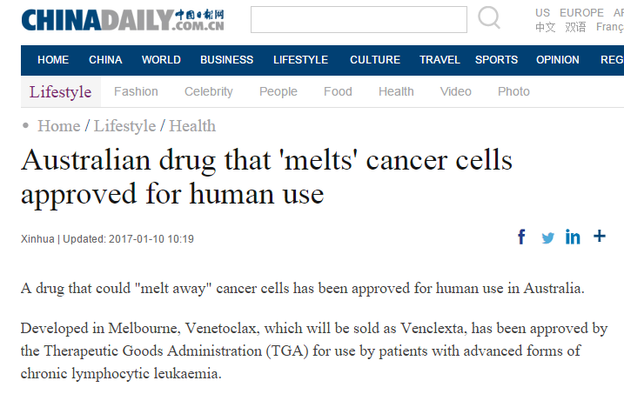Switch to the EUROPE edition
Screen dimensions: 624x394
(x=581, y=12)
